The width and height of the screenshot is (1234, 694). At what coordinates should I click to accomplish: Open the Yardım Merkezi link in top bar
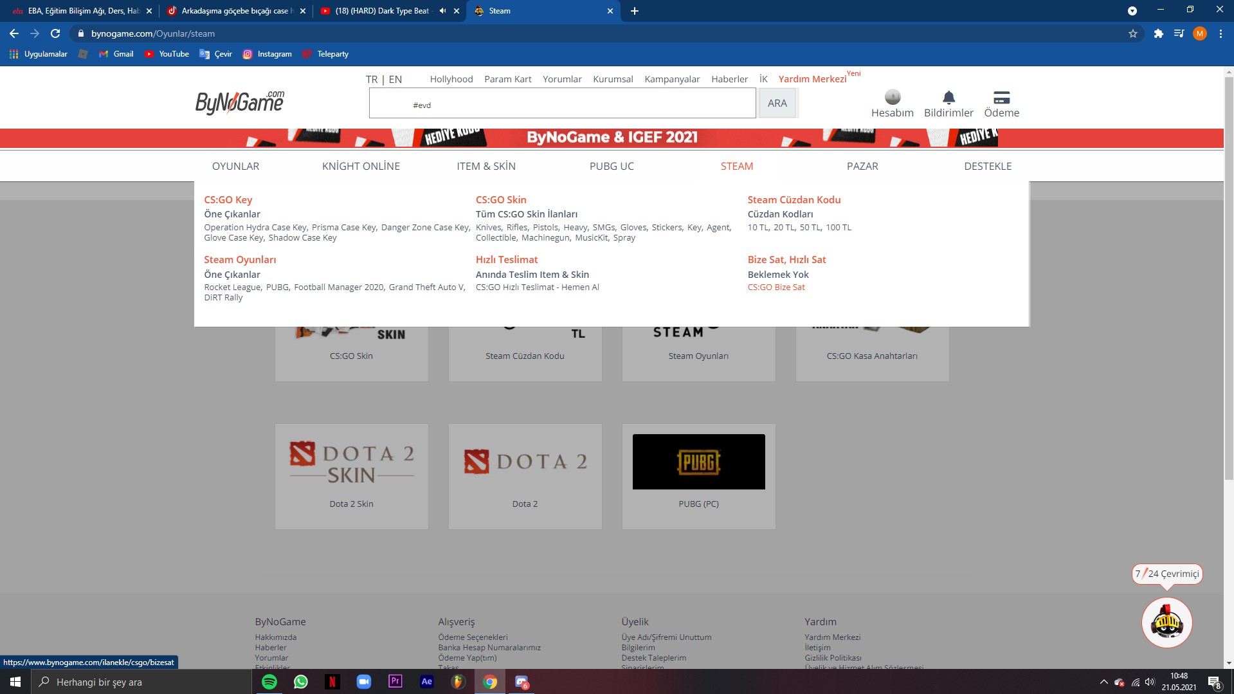tap(812, 79)
